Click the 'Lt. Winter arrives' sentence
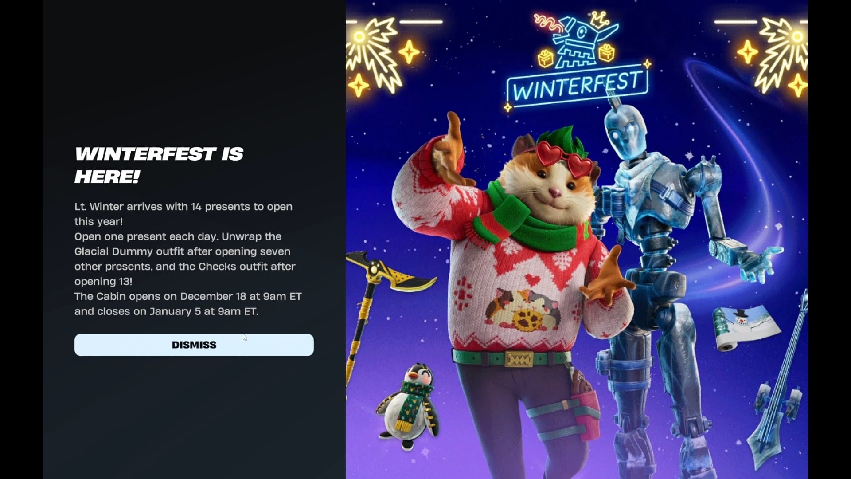 pos(183,214)
